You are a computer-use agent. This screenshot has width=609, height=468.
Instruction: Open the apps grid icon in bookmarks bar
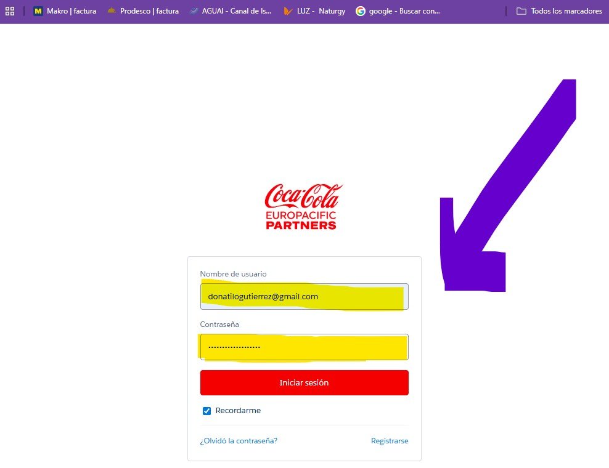(x=10, y=11)
